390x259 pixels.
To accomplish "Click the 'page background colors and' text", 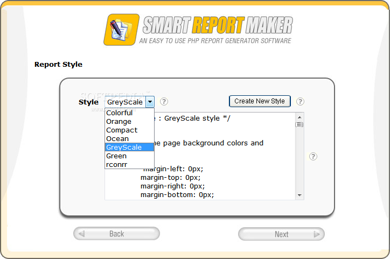I will click(x=213, y=143).
